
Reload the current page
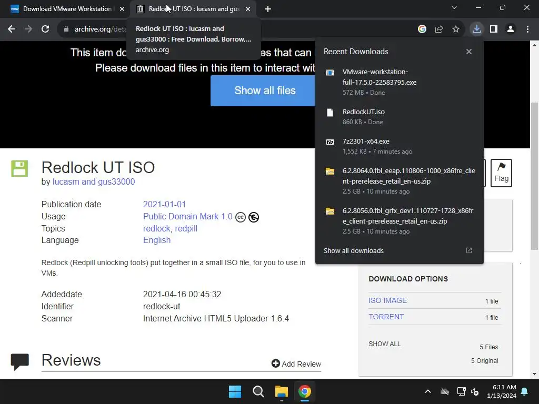[x=45, y=29]
